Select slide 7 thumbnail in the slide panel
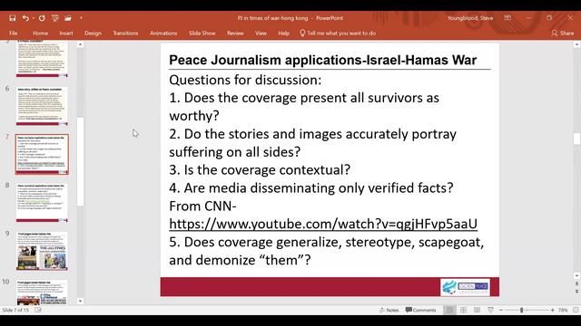The image size is (581, 326). [x=42, y=154]
